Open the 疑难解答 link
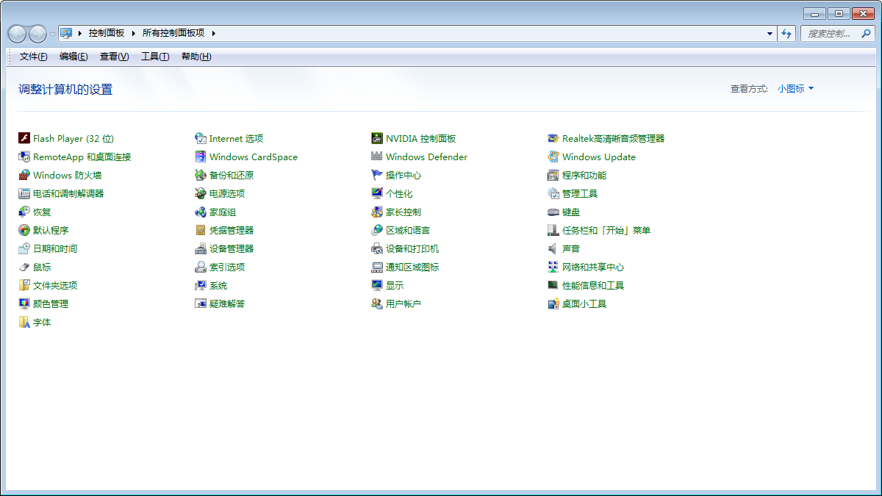The image size is (882, 496). click(x=227, y=303)
